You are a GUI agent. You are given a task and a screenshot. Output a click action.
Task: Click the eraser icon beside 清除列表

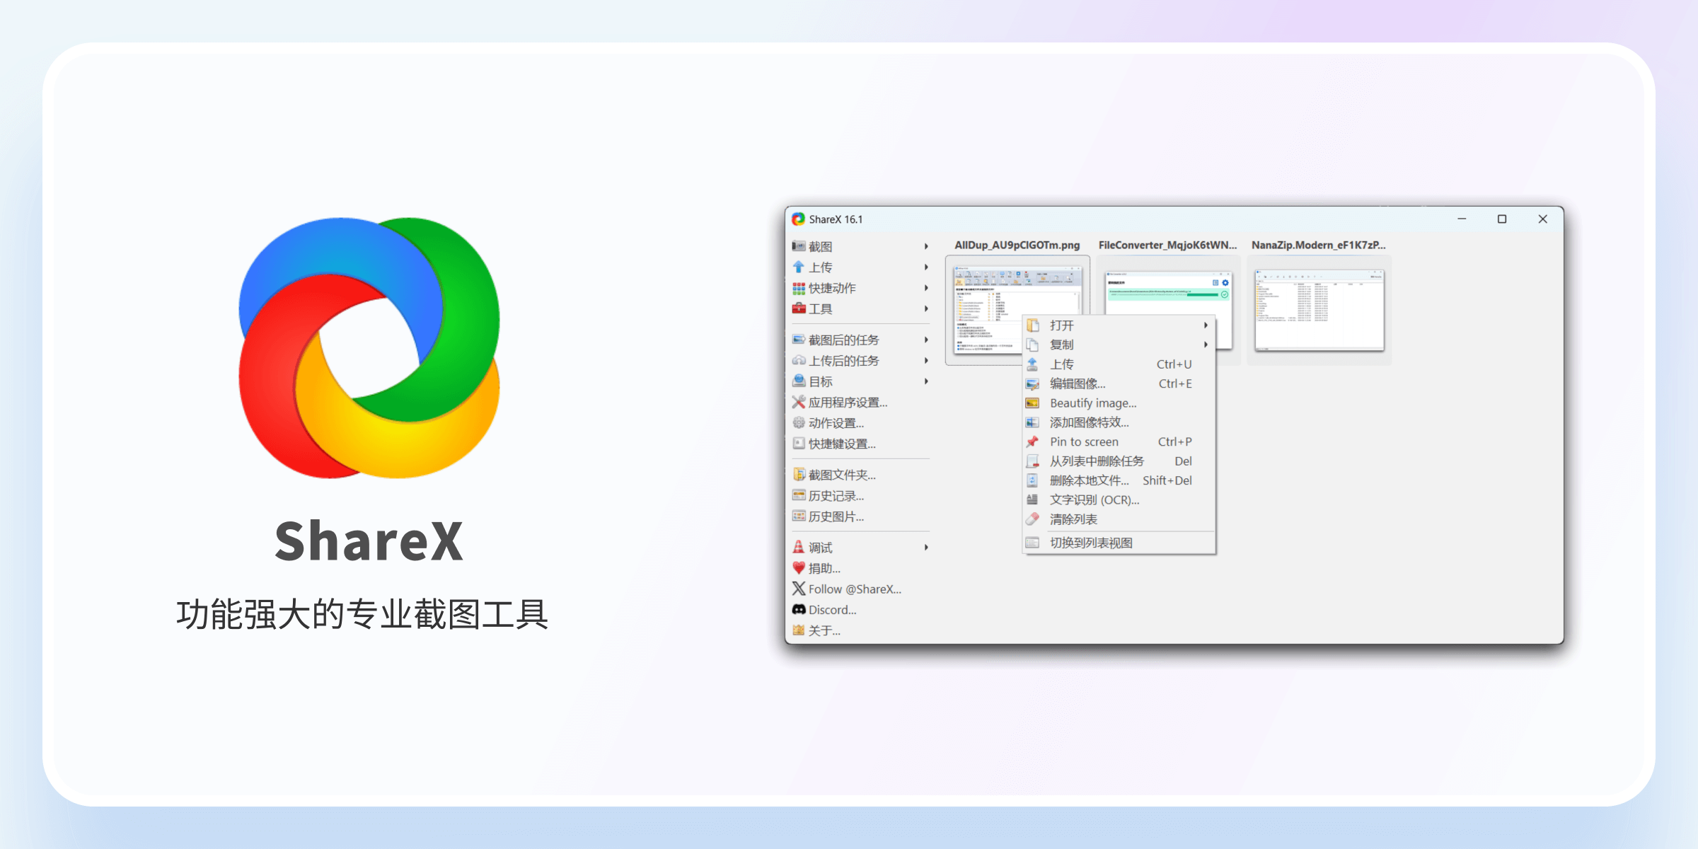(x=1032, y=519)
